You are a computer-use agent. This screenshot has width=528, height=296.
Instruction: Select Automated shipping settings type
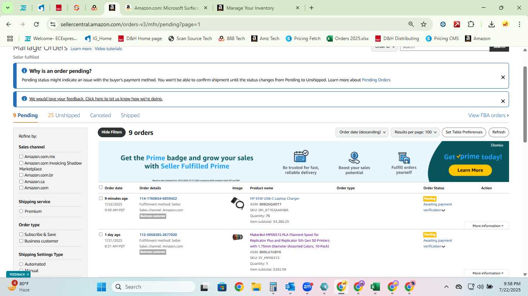pos(21,264)
